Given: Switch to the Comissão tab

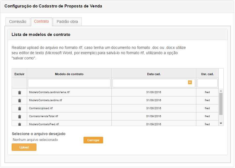Looking at the screenshot, I should coord(18,22).
